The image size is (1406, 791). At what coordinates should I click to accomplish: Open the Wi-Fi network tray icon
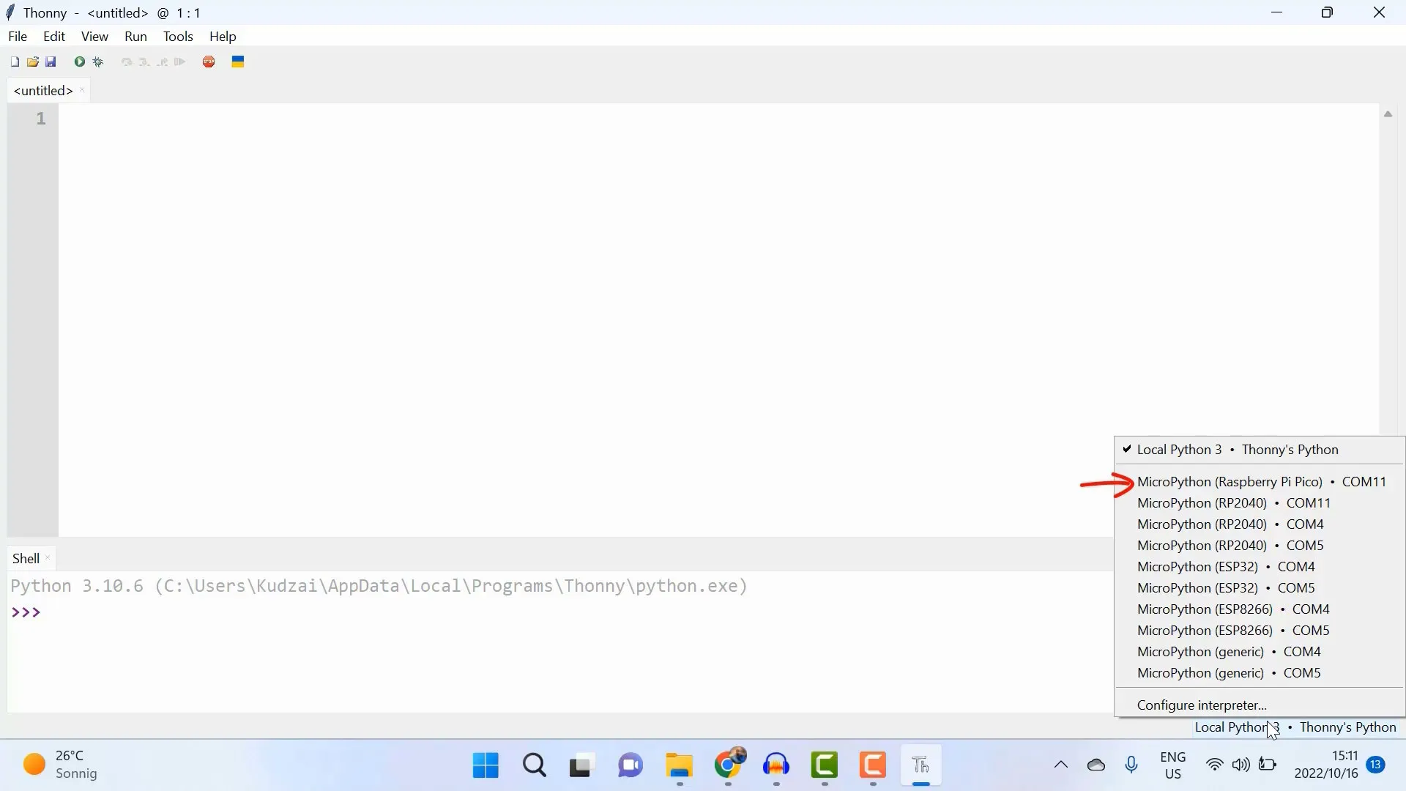coord(1214,765)
